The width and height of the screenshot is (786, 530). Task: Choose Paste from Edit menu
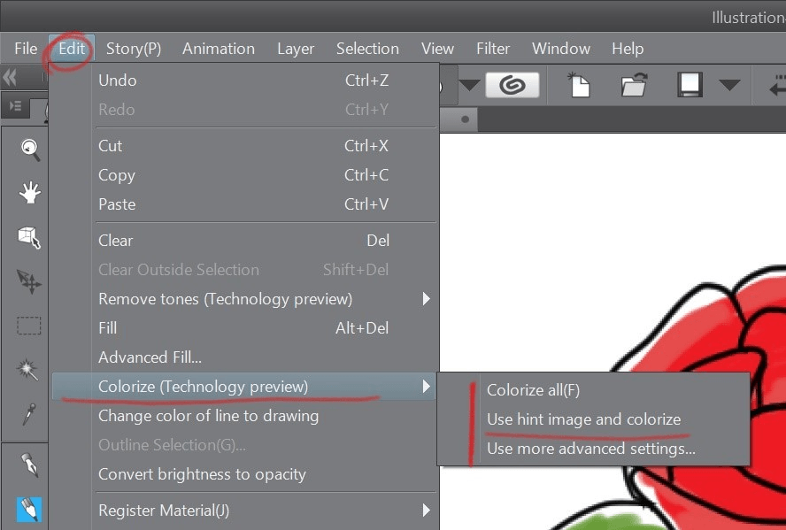click(244, 204)
